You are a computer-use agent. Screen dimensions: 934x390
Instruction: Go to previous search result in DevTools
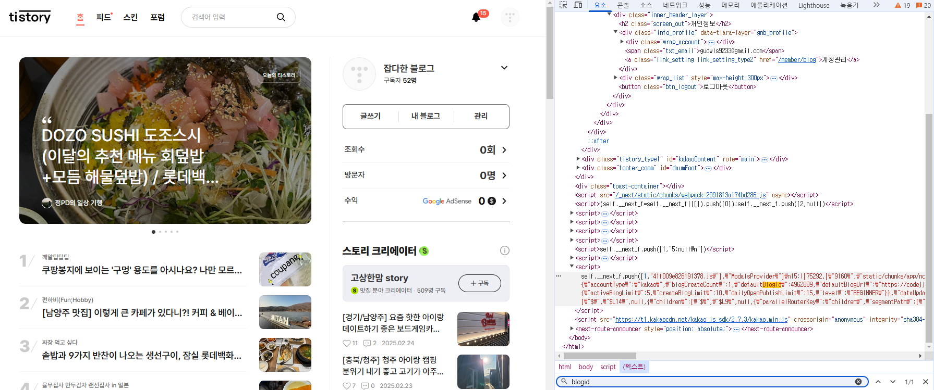click(x=878, y=382)
